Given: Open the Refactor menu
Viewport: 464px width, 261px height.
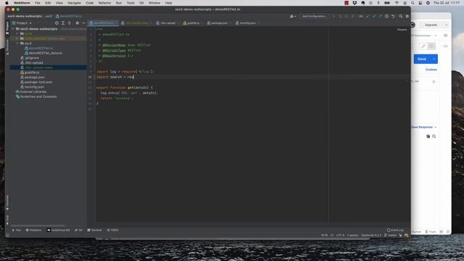Looking at the screenshot, I should [x=104, y=3].
